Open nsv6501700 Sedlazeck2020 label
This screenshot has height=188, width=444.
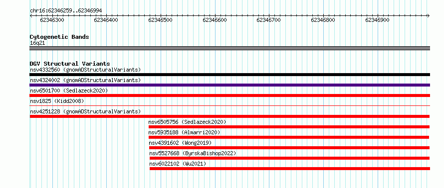click(69, 91)
